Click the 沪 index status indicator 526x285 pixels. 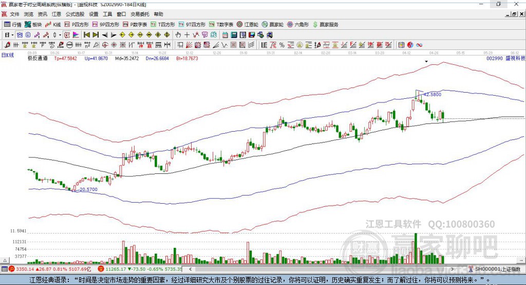tap(12, 269)
